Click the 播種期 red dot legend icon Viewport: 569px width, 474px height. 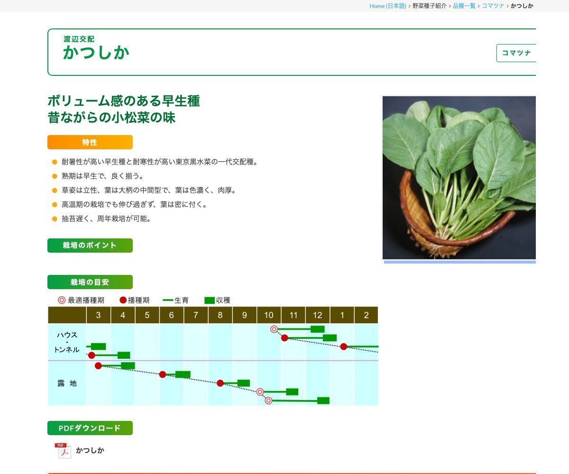[x=122, y=300]
